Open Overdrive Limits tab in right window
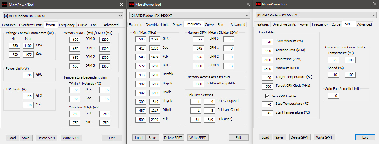The image size is (379, 144). [x=284, y=25]
